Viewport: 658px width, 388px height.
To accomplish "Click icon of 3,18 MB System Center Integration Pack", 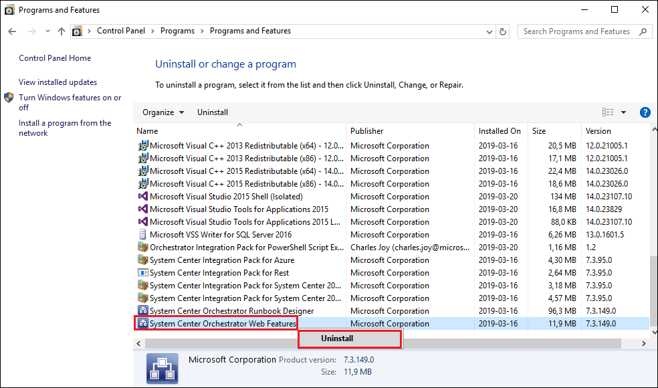I will (143, 285).
